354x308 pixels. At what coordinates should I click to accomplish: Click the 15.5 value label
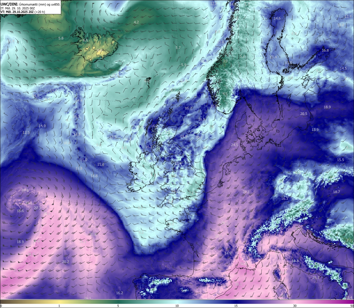tap(340, 160)
